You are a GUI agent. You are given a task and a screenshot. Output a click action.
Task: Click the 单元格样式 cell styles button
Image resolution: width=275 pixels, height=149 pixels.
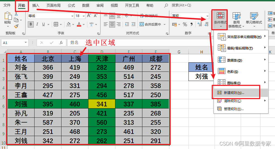(x=254, y=20)
